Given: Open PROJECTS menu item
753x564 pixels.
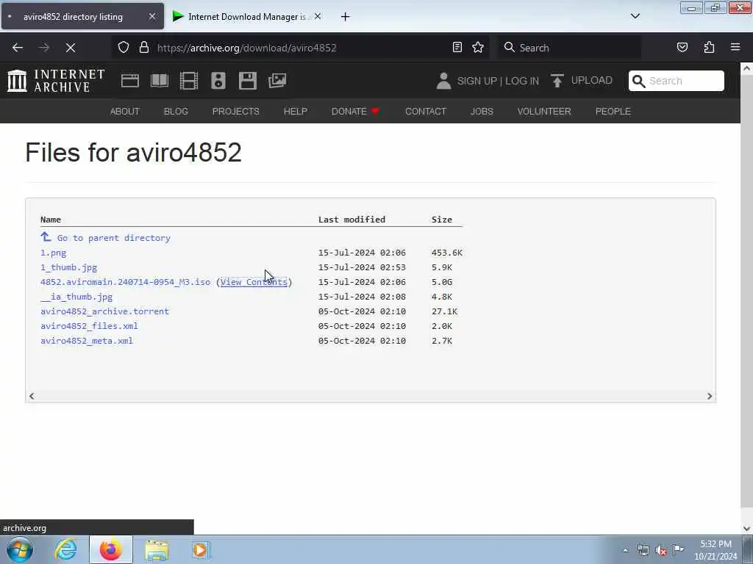Looking at the screenshot, I should coord(236,112).
